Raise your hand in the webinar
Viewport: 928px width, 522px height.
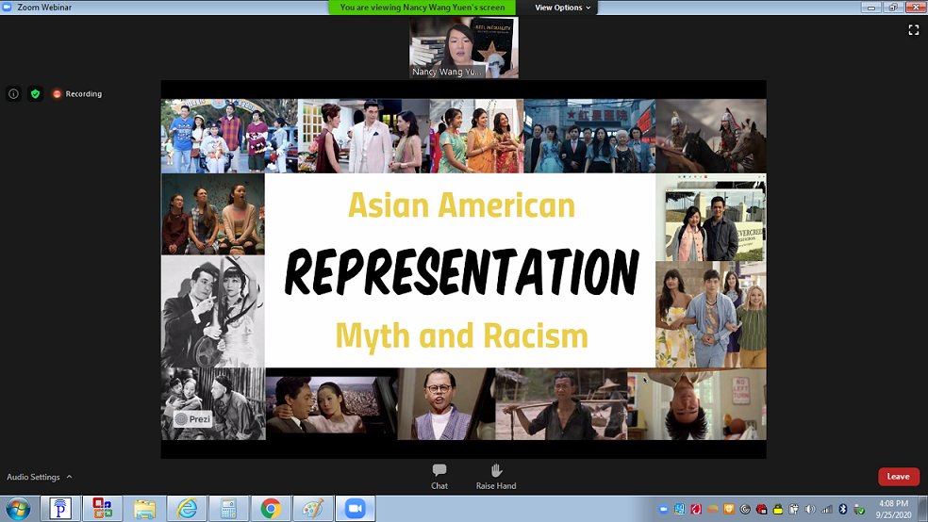pos(496,477)
